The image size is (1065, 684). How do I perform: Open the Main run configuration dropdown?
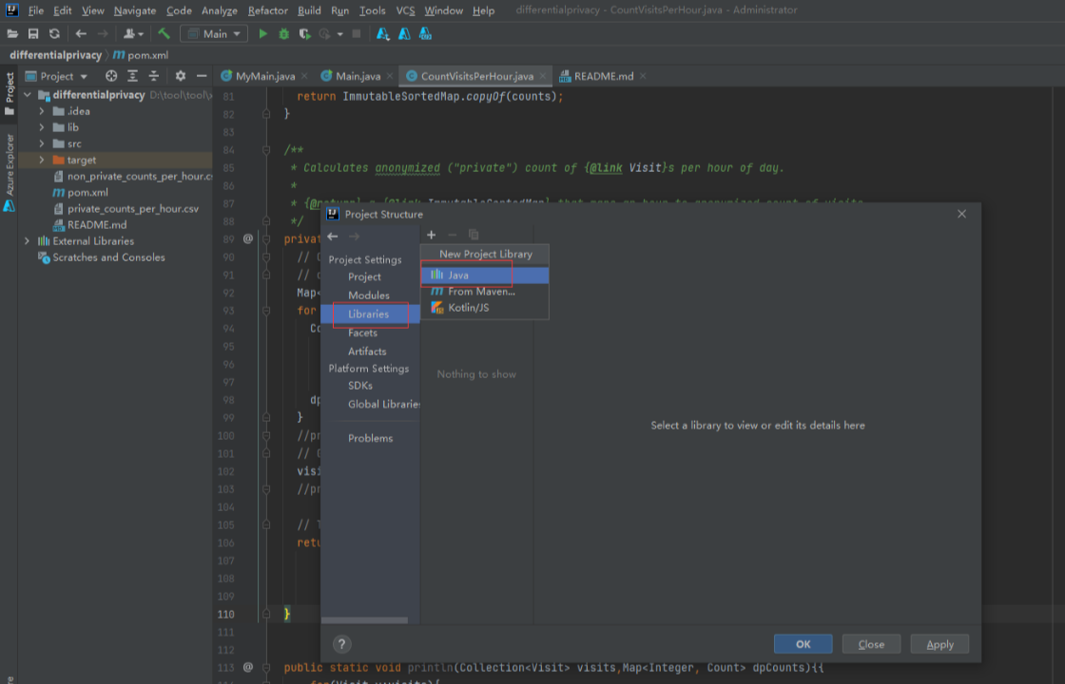coord(214,34)
